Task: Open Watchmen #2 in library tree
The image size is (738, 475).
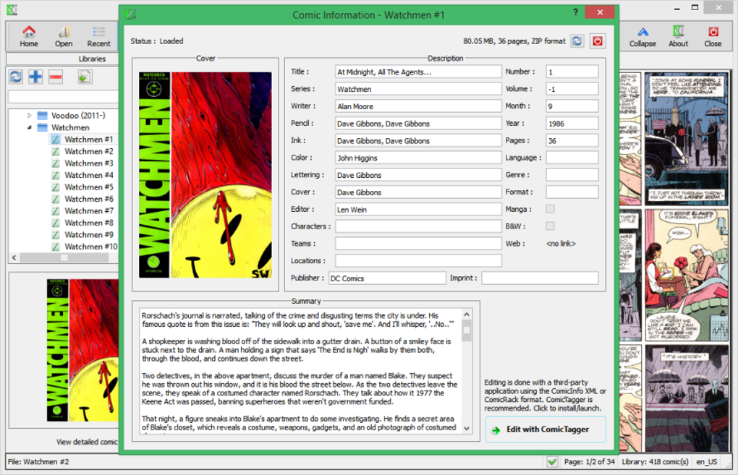Action: click(89, 151)
